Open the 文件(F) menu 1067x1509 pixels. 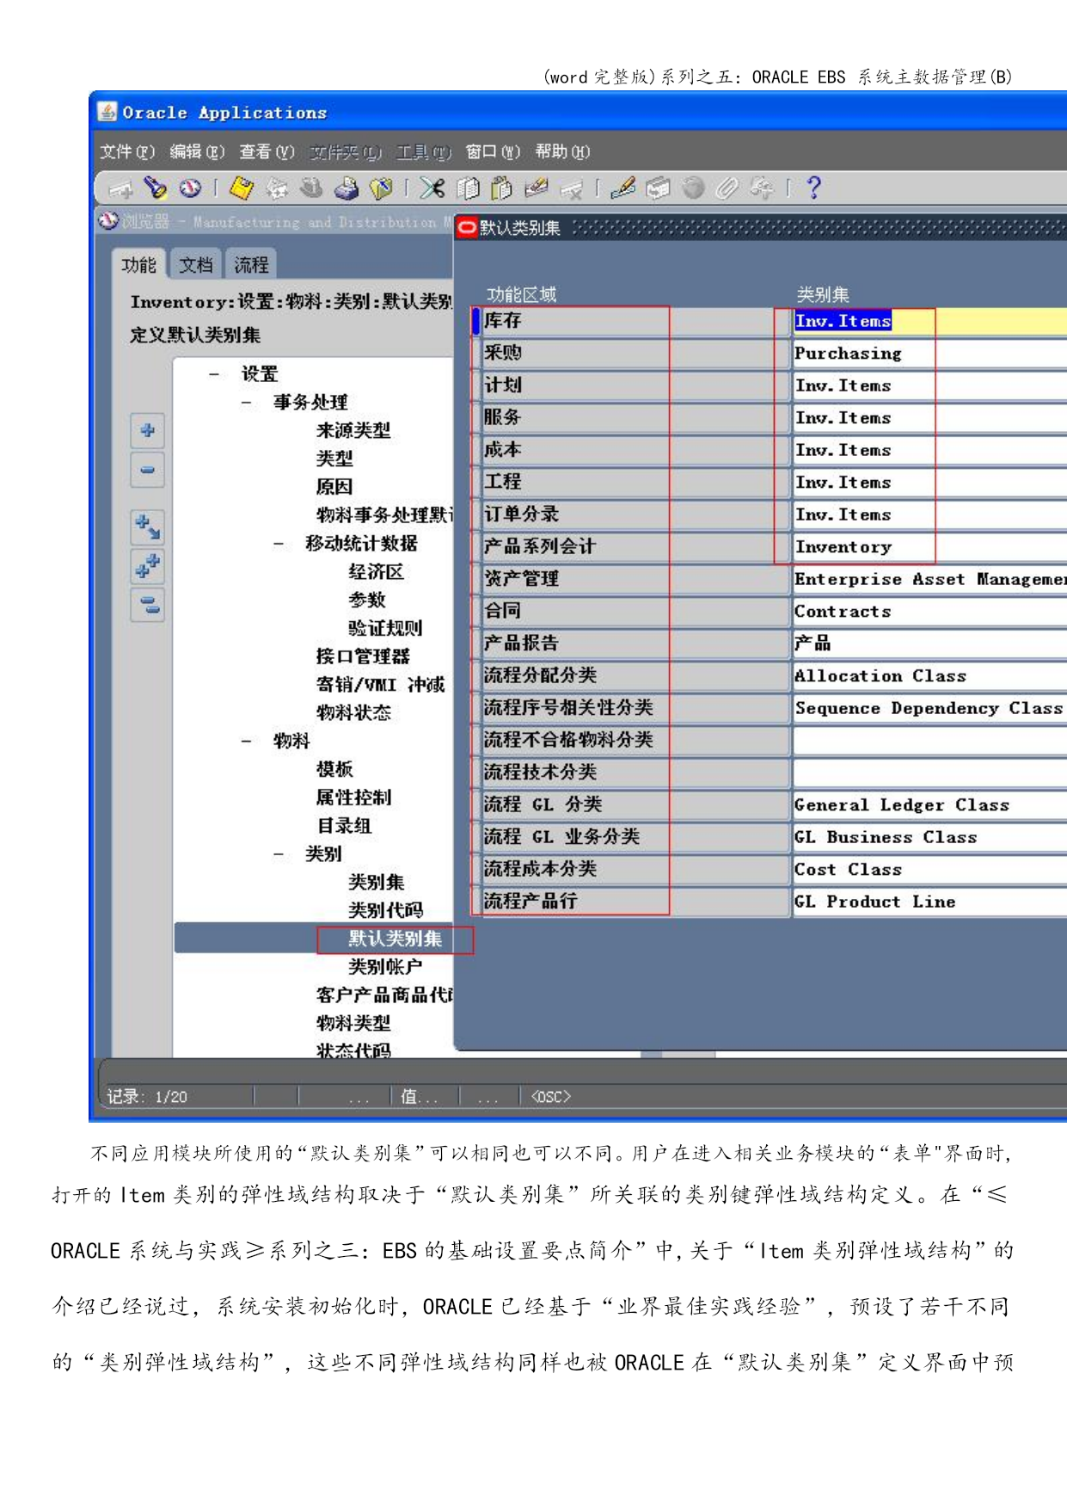(x=127, y=152)
